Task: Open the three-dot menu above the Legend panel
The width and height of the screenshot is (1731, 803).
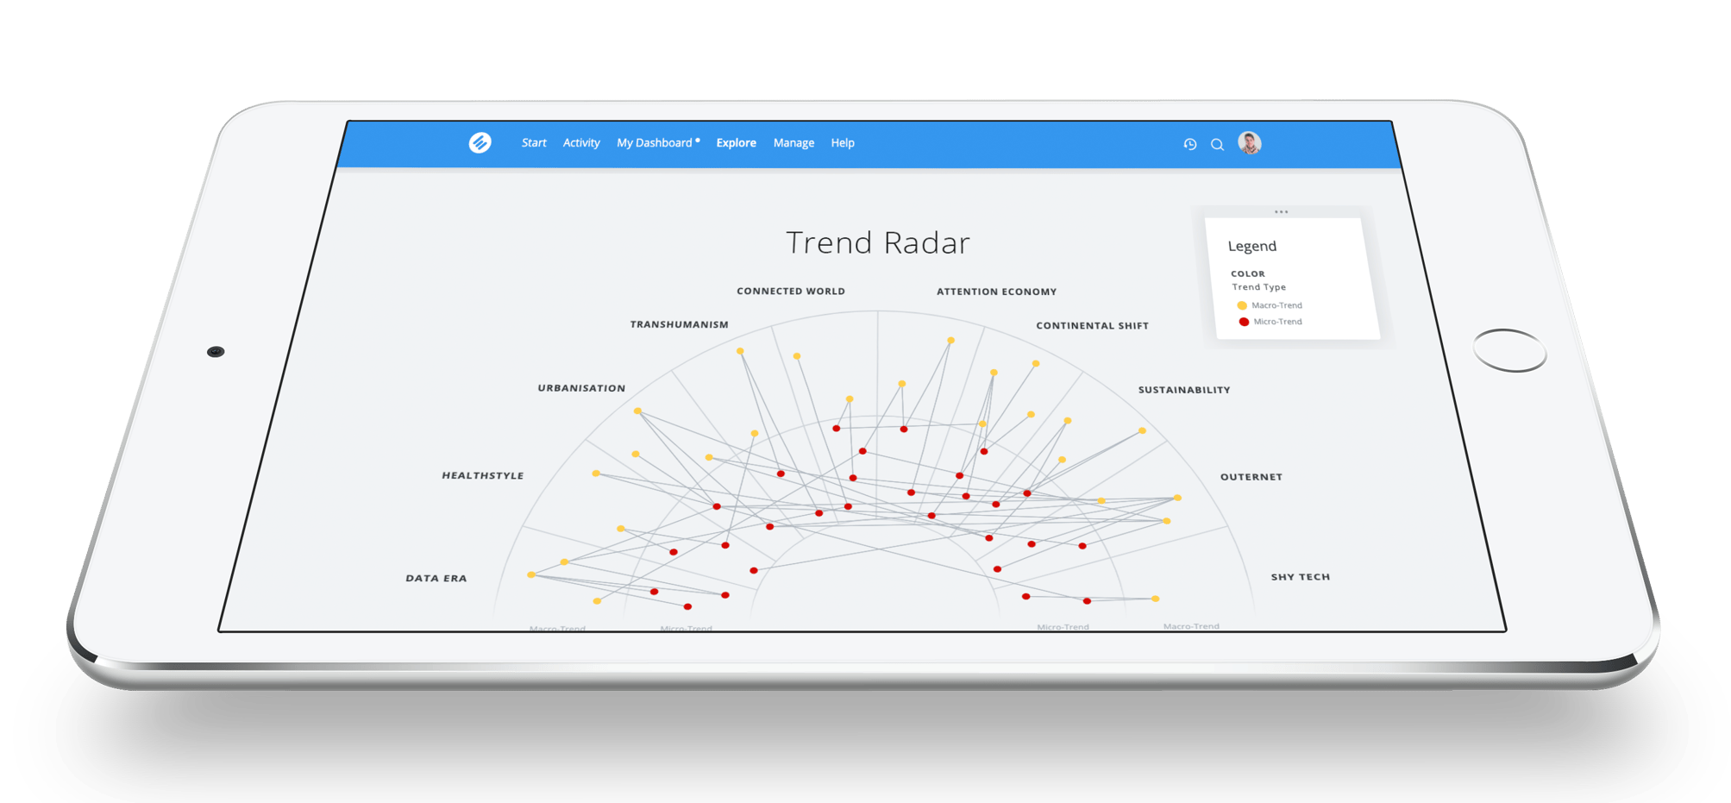Action: [x=1282, y=211]
